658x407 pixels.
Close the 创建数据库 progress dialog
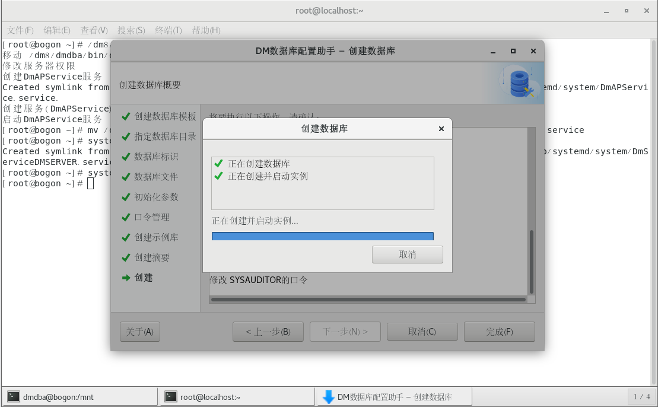coord(441,129)
